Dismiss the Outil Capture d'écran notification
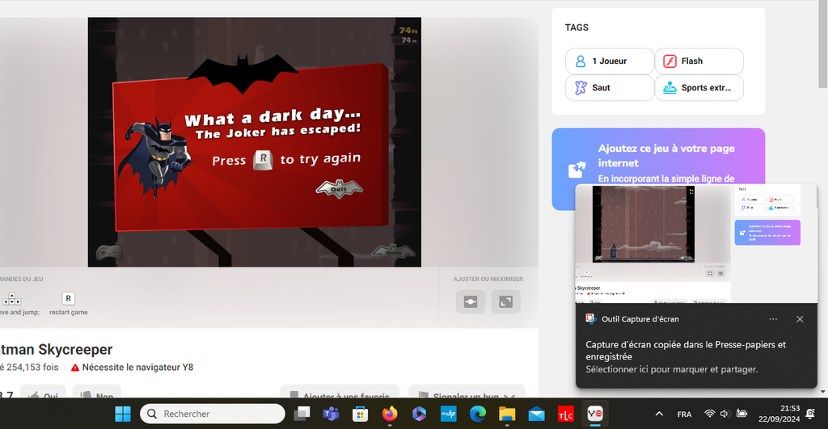Image resolution: width=828 pixels, height=429 pixels. point(800,319)
